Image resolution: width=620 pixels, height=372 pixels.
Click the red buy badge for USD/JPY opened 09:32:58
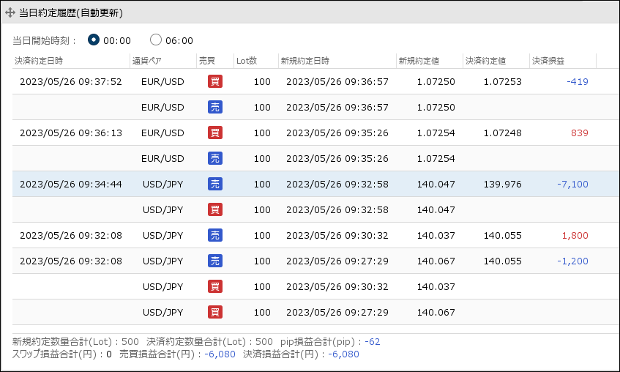[x=215, y=209]
